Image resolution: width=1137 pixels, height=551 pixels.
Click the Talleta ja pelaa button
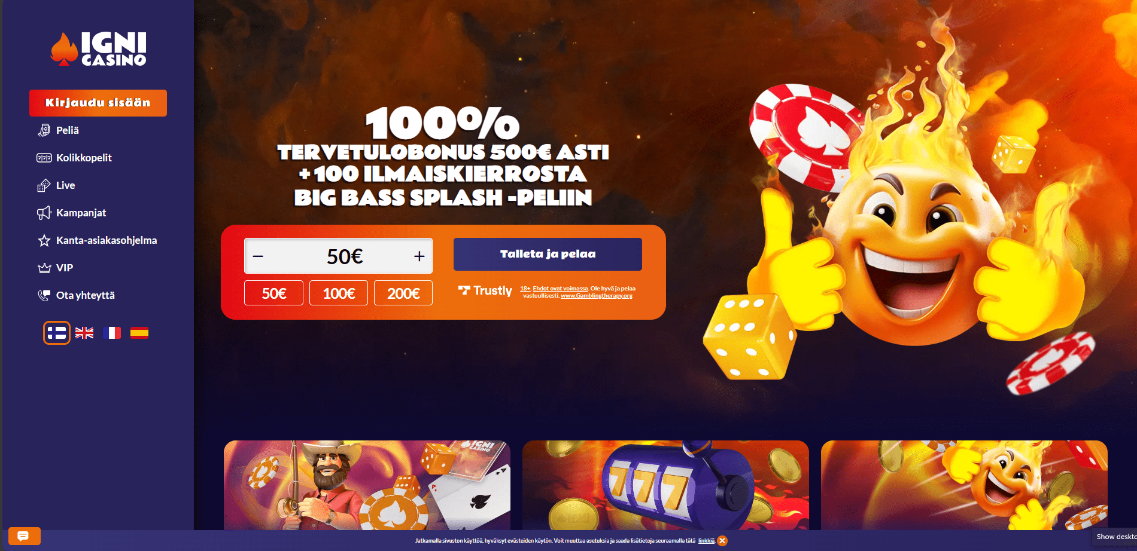(548, 254)
